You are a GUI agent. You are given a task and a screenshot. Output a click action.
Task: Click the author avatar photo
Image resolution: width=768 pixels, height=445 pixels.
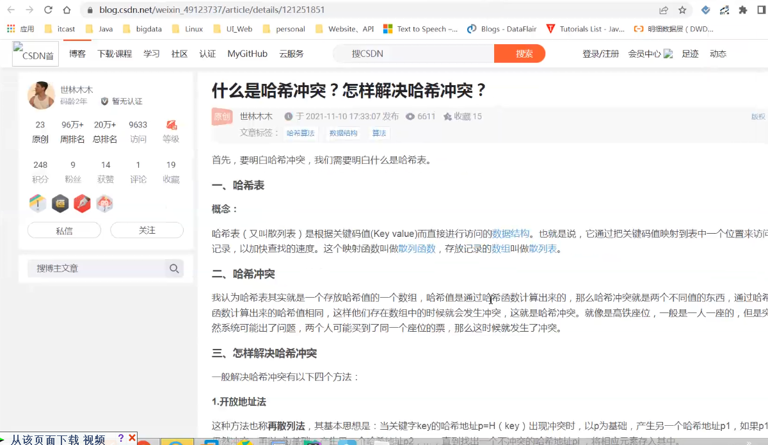click(41, 95)
